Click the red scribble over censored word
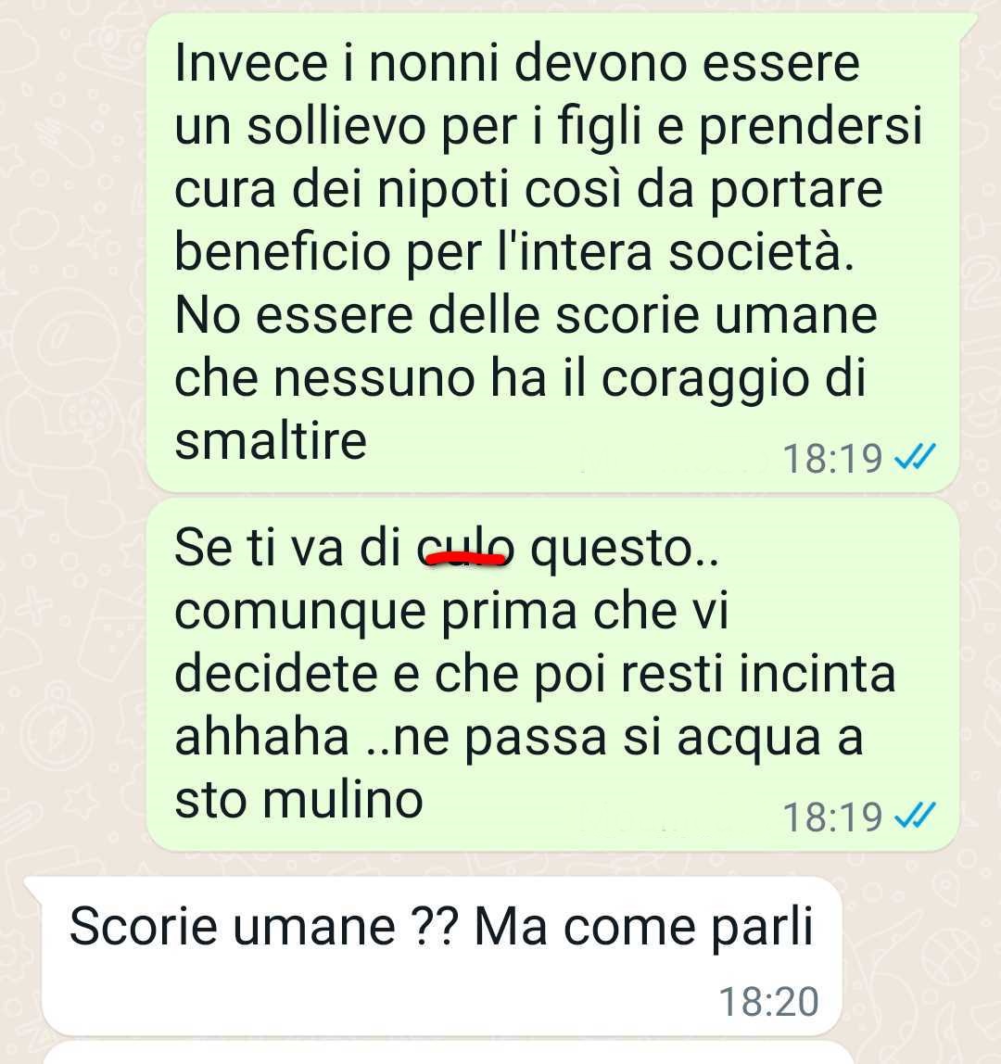The height and width of the screenshot is (1064, 1001). pyautogui.click(x=465, y=559)
